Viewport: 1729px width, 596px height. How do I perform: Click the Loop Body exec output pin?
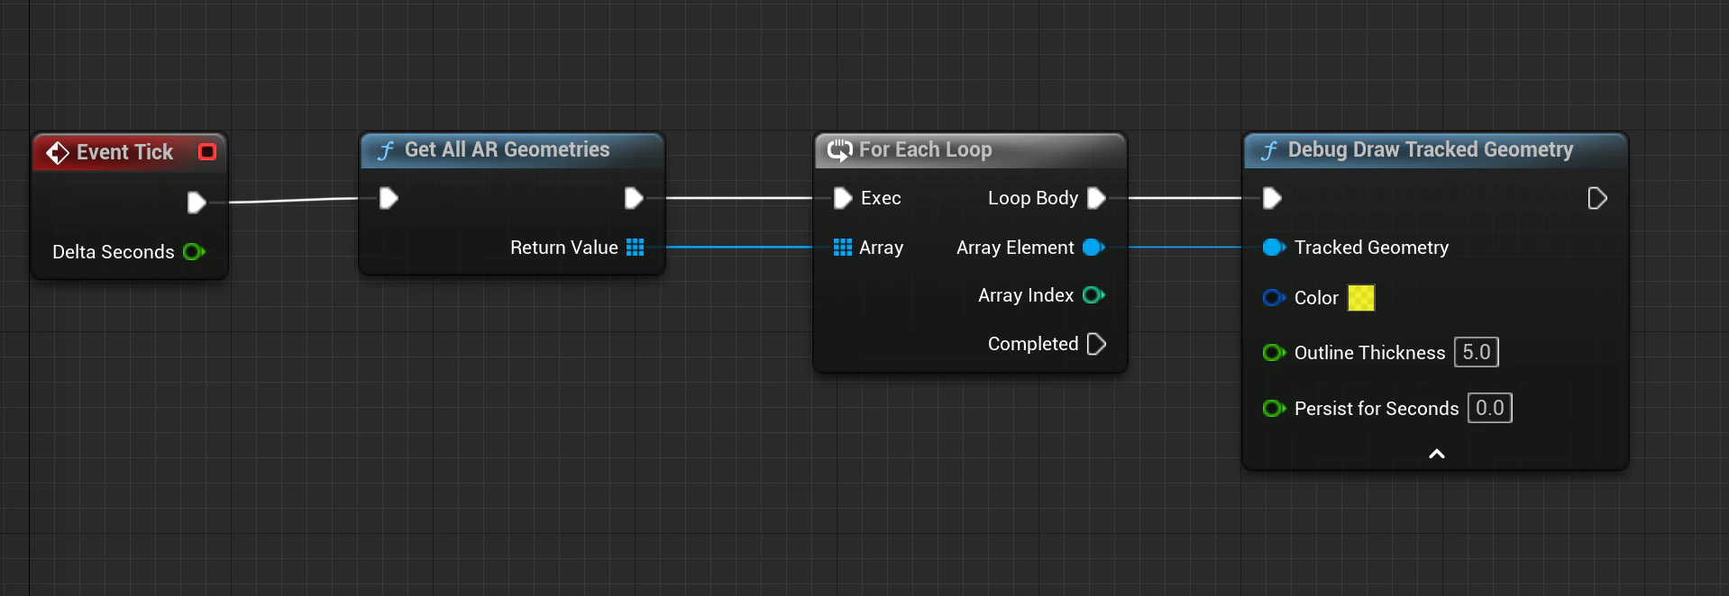click(1096, 198)
